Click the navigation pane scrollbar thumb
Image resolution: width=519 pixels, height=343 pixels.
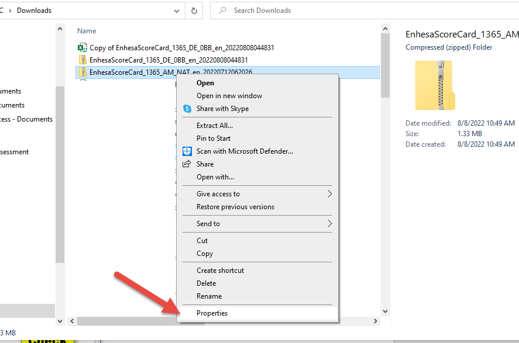coord(60,175)
